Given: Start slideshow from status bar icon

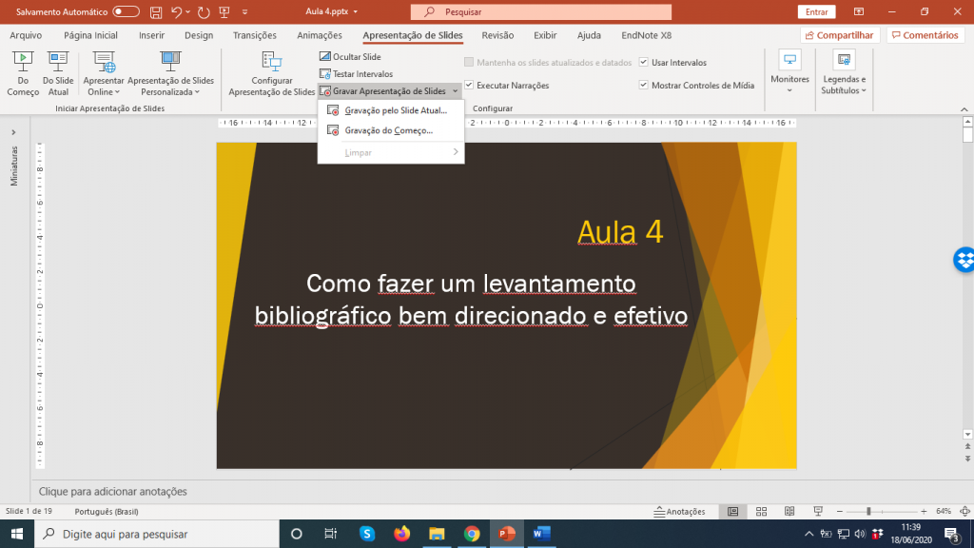Looking at the screenshot, I should [x=818, y=511].
